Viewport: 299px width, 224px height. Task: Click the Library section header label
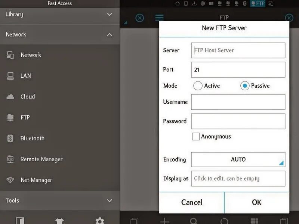pyautogui.click(x=15, y=15)
